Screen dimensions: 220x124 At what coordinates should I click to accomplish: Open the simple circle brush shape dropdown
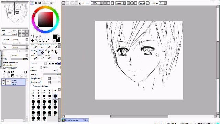[49, 78]
